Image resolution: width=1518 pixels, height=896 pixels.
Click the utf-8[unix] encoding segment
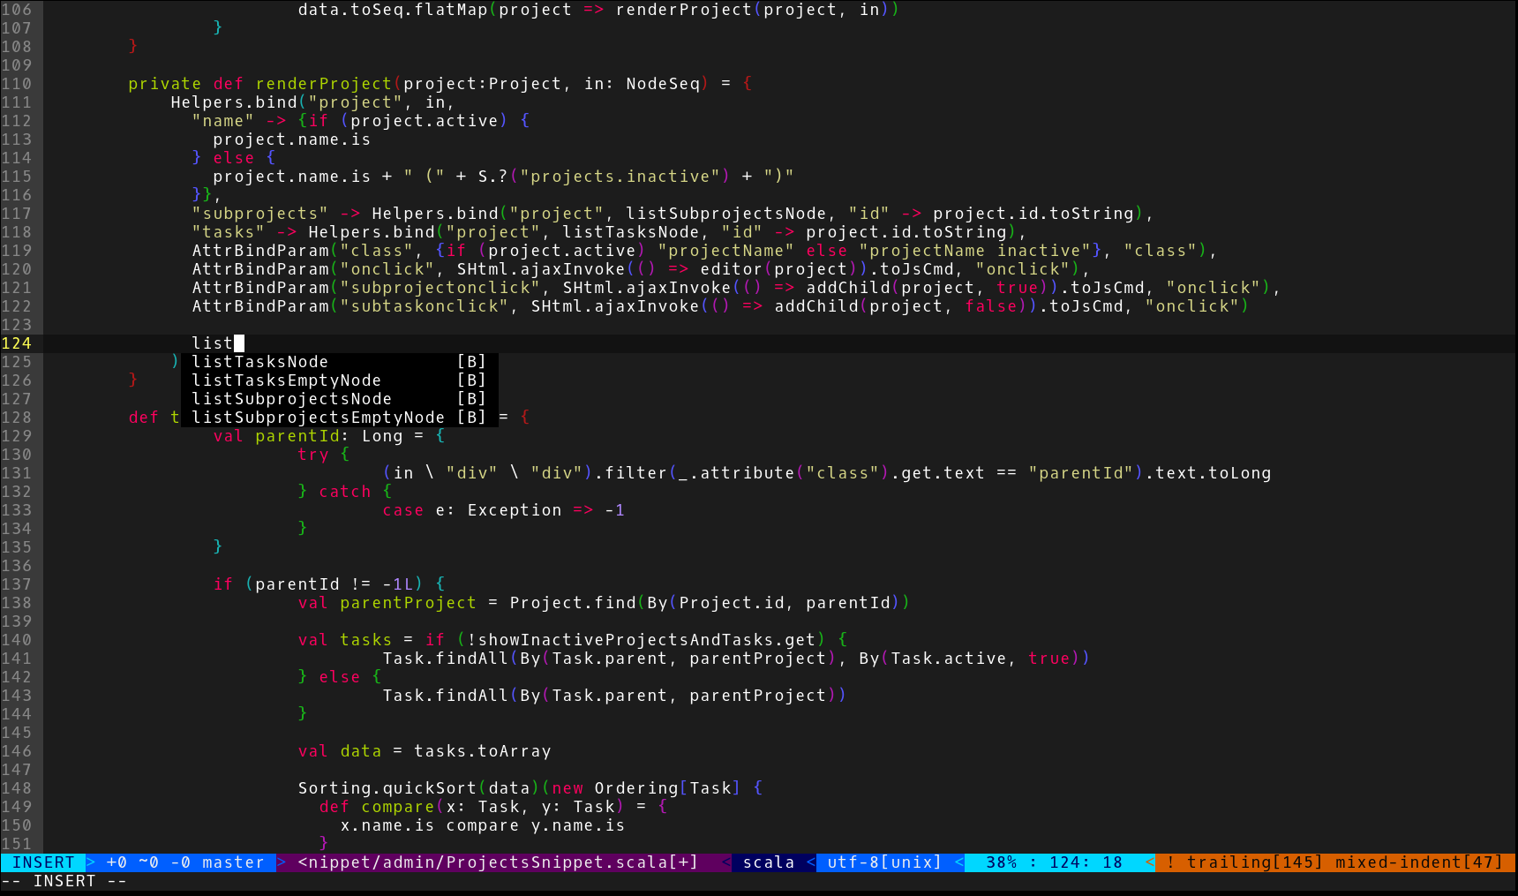click(883, 862)
